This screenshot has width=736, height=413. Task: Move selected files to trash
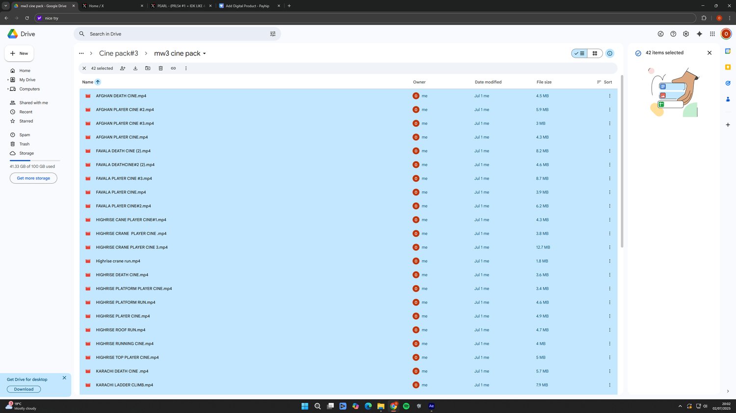(x=160, y=68)
